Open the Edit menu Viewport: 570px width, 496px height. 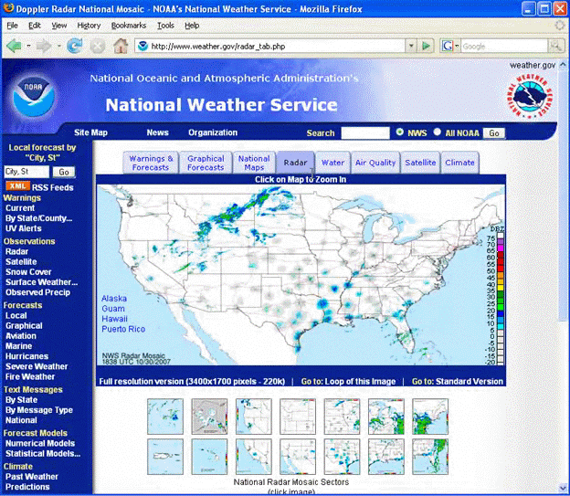click(35, 26)
